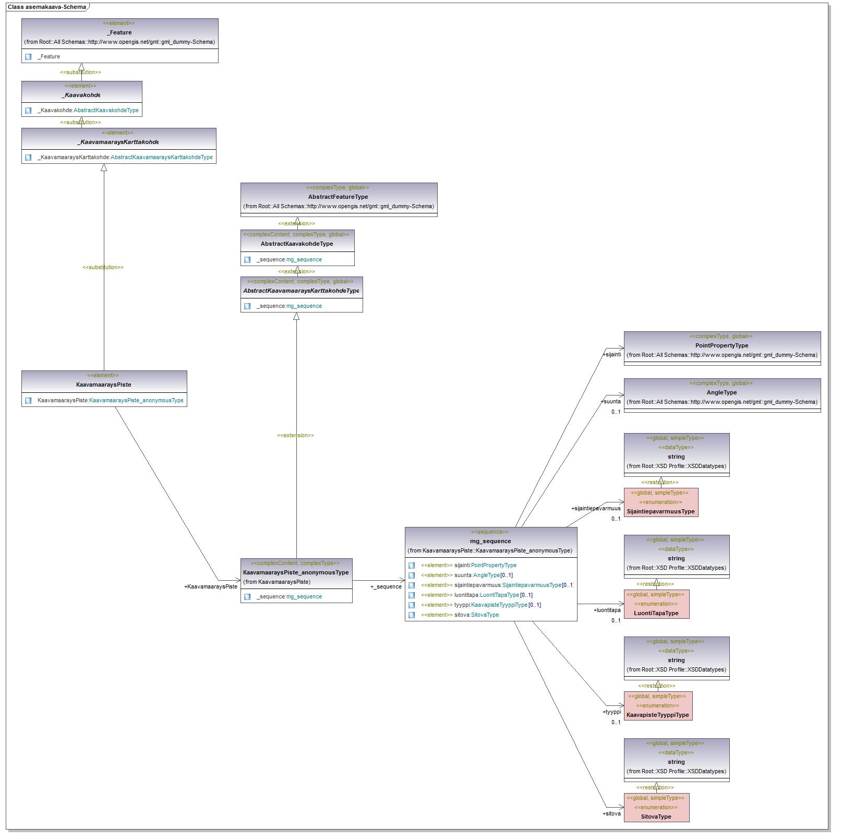Click the Class asemakaava-Schema diagram label
The image size is (842, 840).
click(47, 7)
